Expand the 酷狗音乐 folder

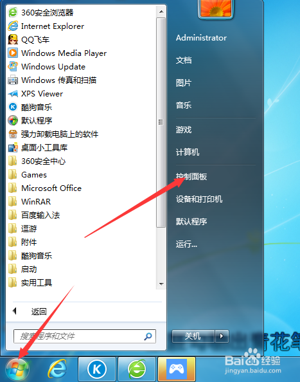coord(30,255)
